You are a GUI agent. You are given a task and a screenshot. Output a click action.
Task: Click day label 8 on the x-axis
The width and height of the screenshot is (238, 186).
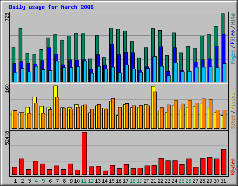[64, 181]
